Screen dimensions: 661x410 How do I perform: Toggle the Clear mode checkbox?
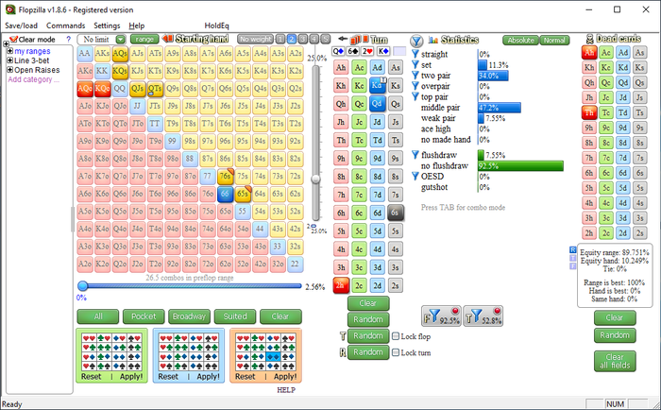(13, 40)
